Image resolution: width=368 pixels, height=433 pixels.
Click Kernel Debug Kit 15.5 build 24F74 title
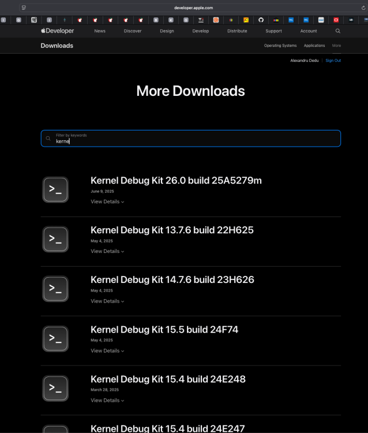(x=164, y=330)
